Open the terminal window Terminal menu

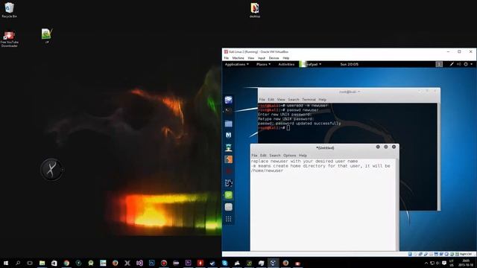coord(309,100)
